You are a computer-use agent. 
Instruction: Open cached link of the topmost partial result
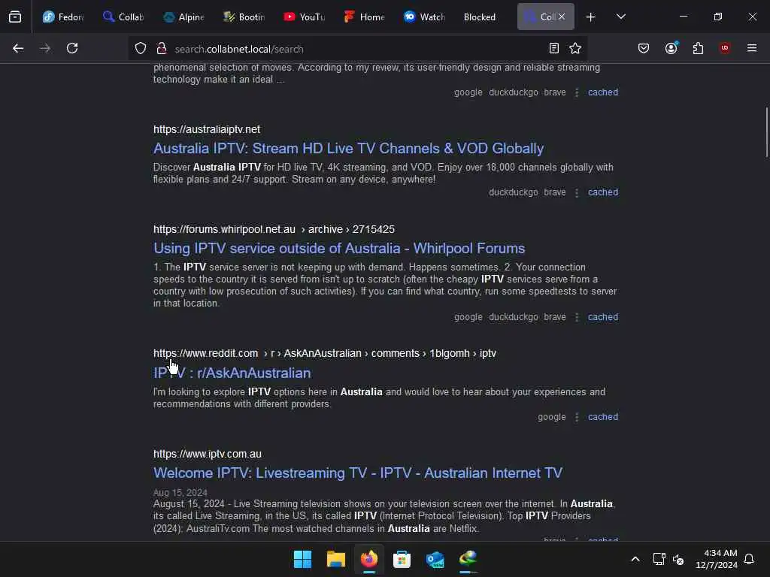(x=603, y=92)
